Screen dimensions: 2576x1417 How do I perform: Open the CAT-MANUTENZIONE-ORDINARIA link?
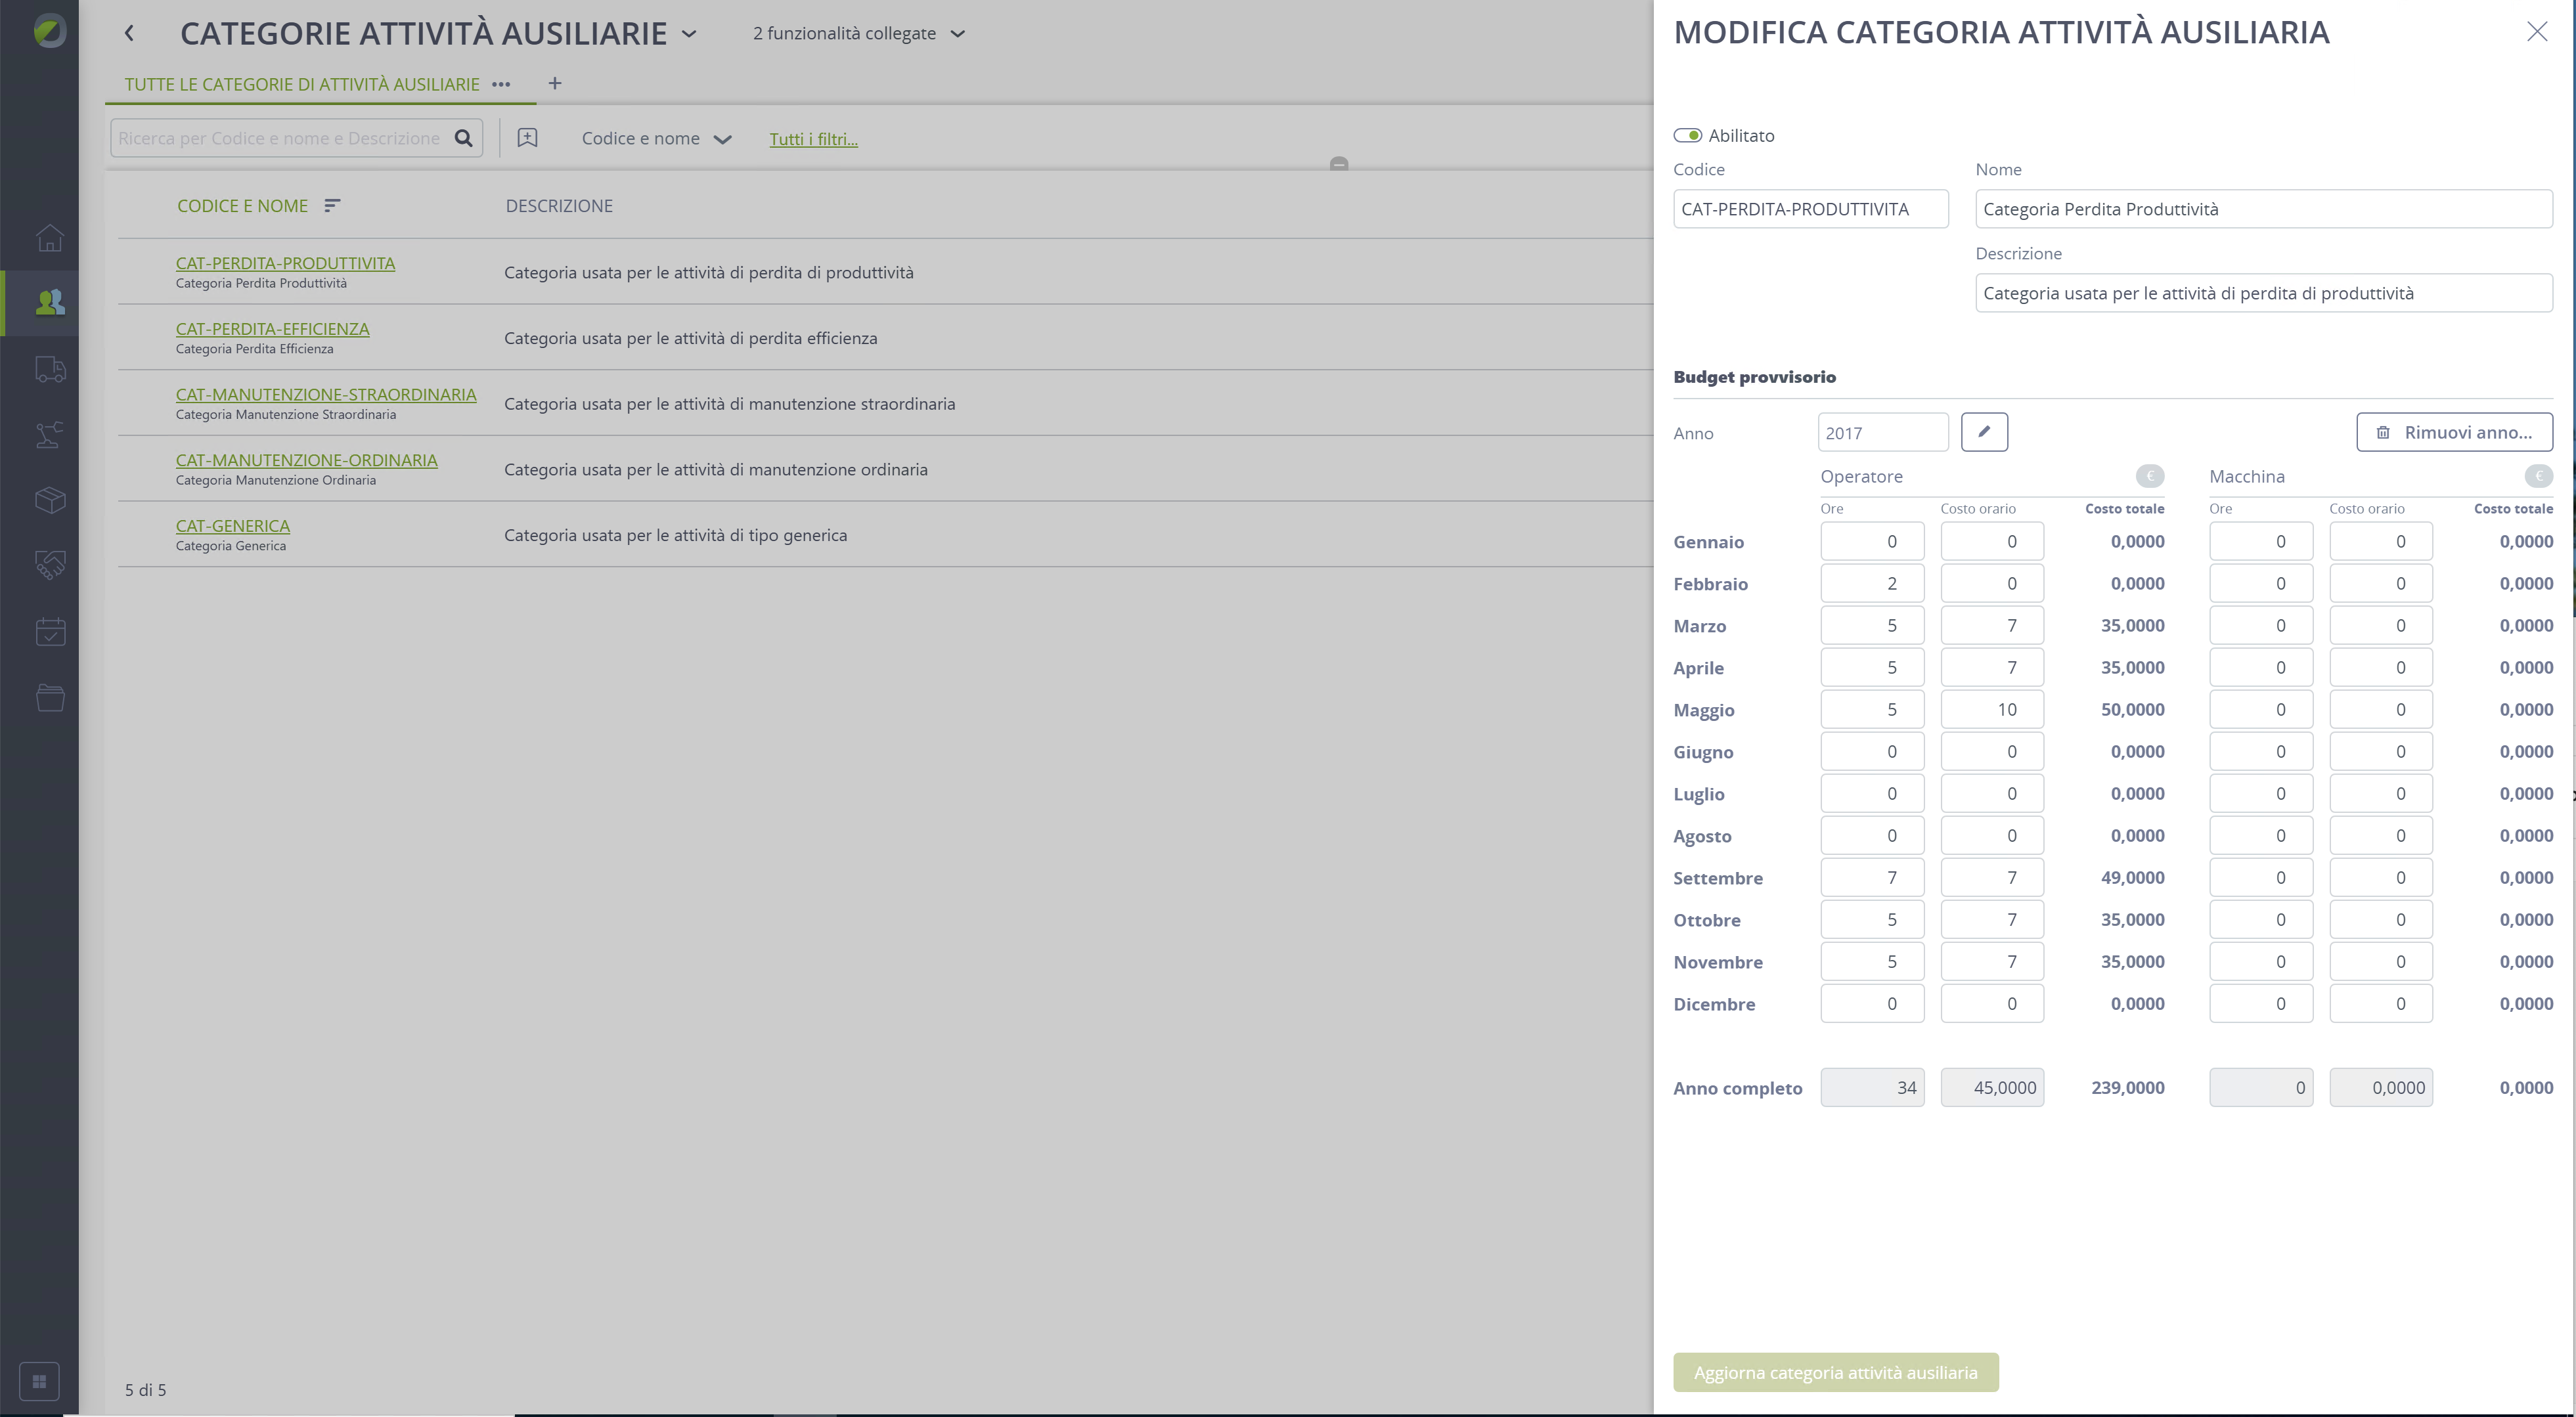point(306,460)
